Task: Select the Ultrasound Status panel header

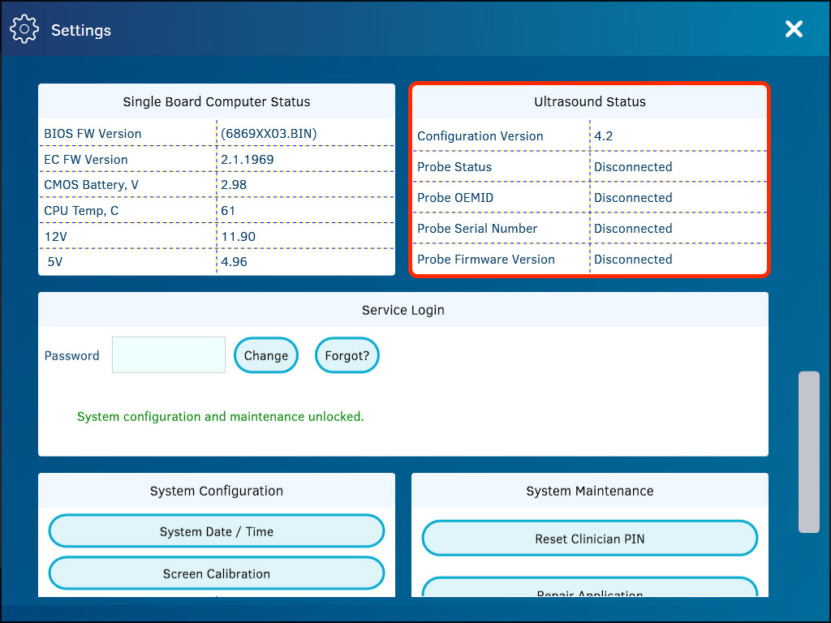Action: [x=589, y=102]
